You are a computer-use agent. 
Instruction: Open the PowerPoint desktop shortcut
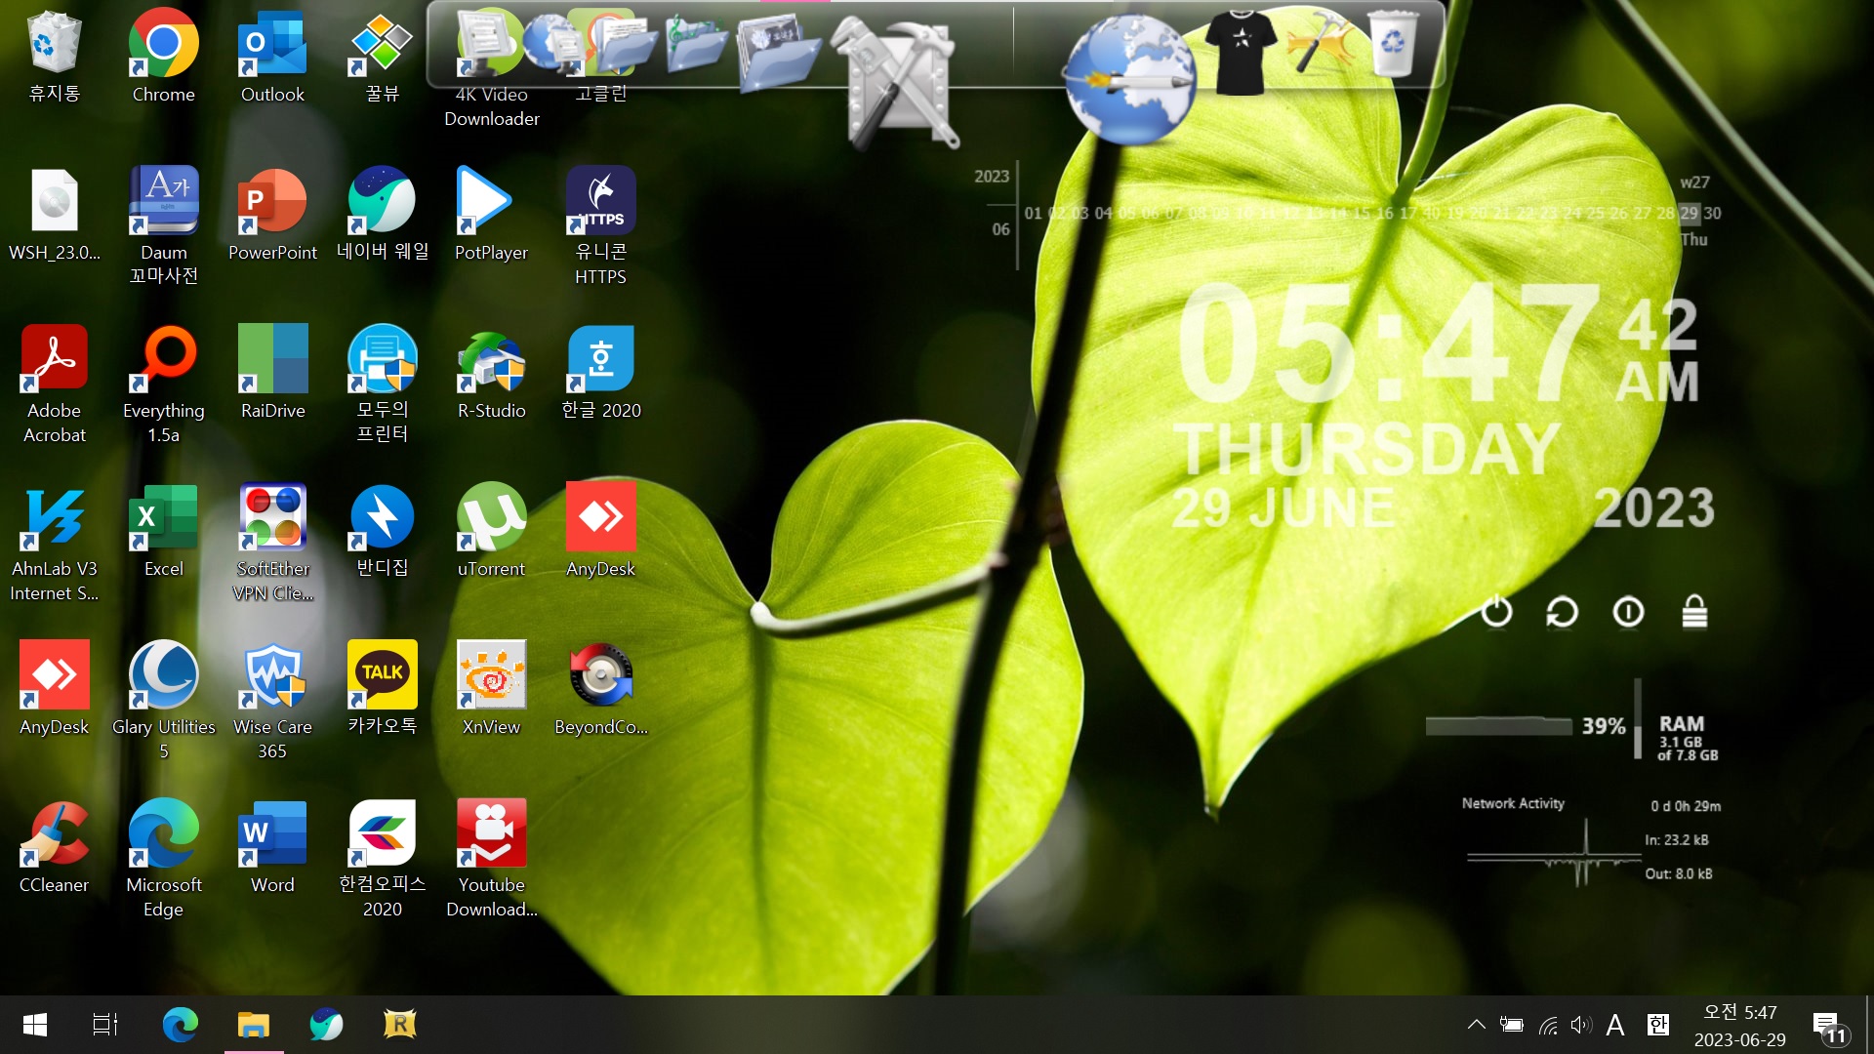pos(272,215)
